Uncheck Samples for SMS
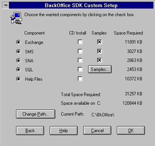 99,51
